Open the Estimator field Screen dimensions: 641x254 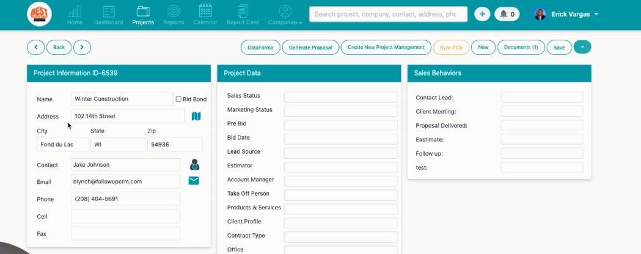click(341, 167)
